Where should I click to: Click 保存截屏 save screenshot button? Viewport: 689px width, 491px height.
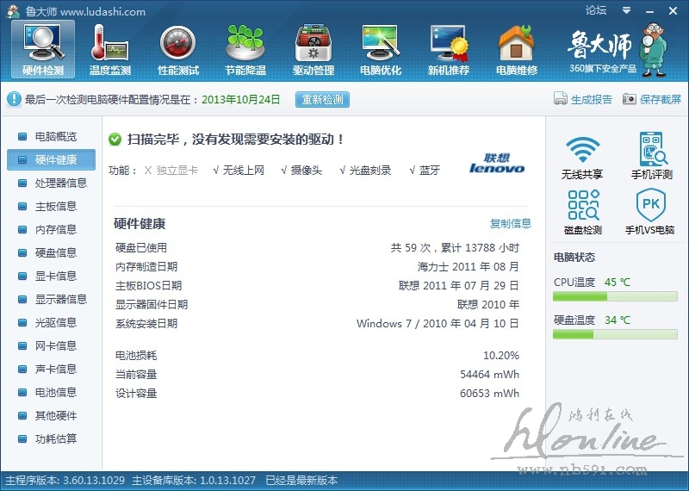pyautogui.click(x=652, y=99)
